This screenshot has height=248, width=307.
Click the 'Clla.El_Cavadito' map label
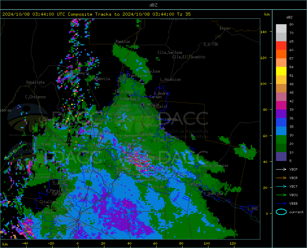pyautogui.click(x=189, y=57)
